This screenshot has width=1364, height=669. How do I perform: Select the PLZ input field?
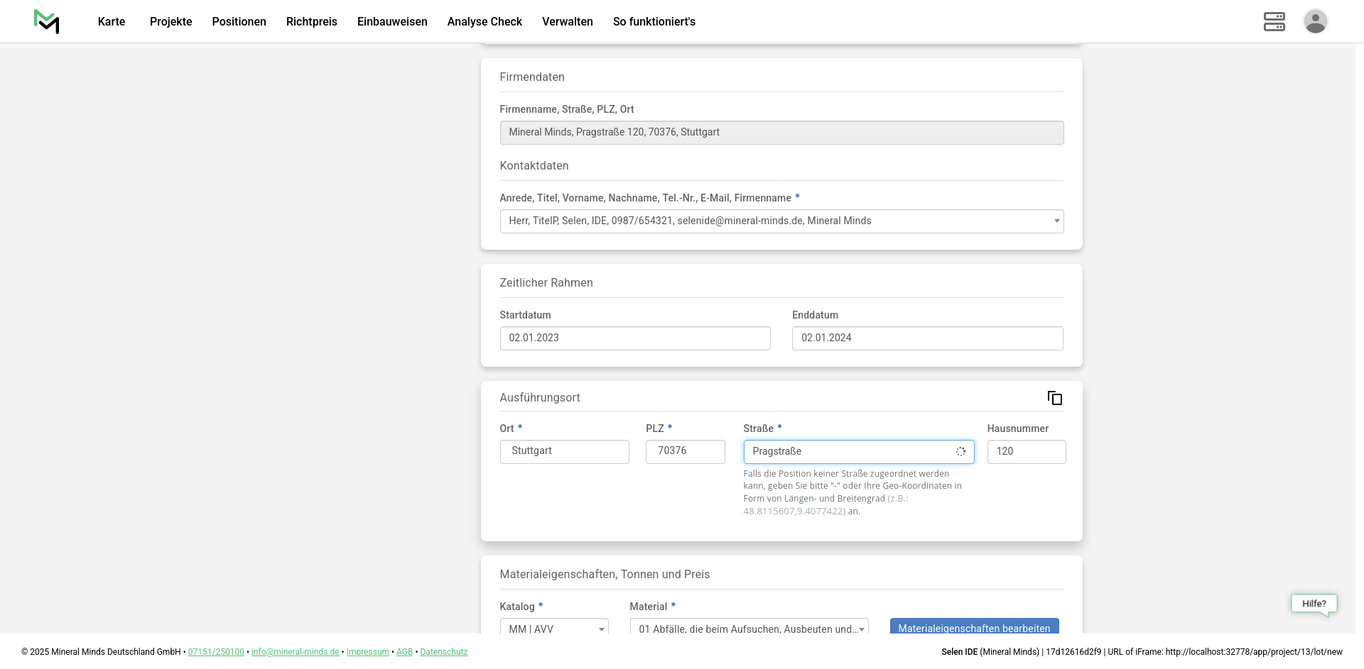point(685,452)
